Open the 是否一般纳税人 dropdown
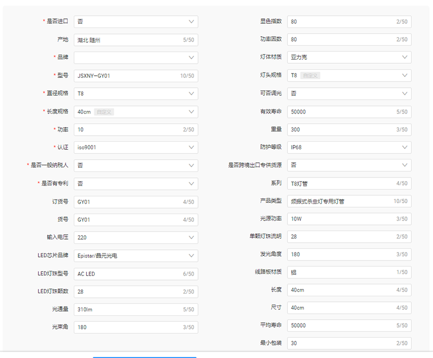This screenshot has height=358, width=433. pos(135,165)
